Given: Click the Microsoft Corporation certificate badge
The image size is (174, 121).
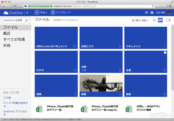Looking at the screenshot, I should (40, 6).
